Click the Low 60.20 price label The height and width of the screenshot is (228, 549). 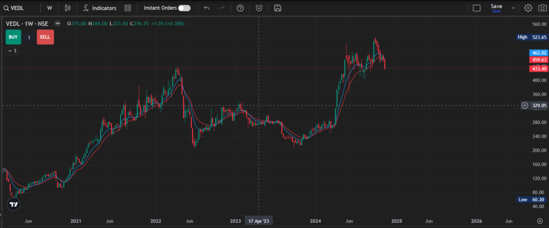pyautogui.click(x=532, y=200)
